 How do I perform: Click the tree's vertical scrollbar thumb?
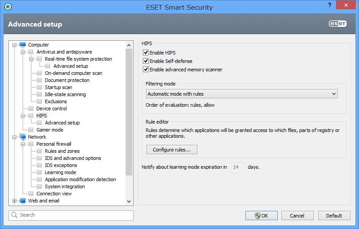click(129, 112)
